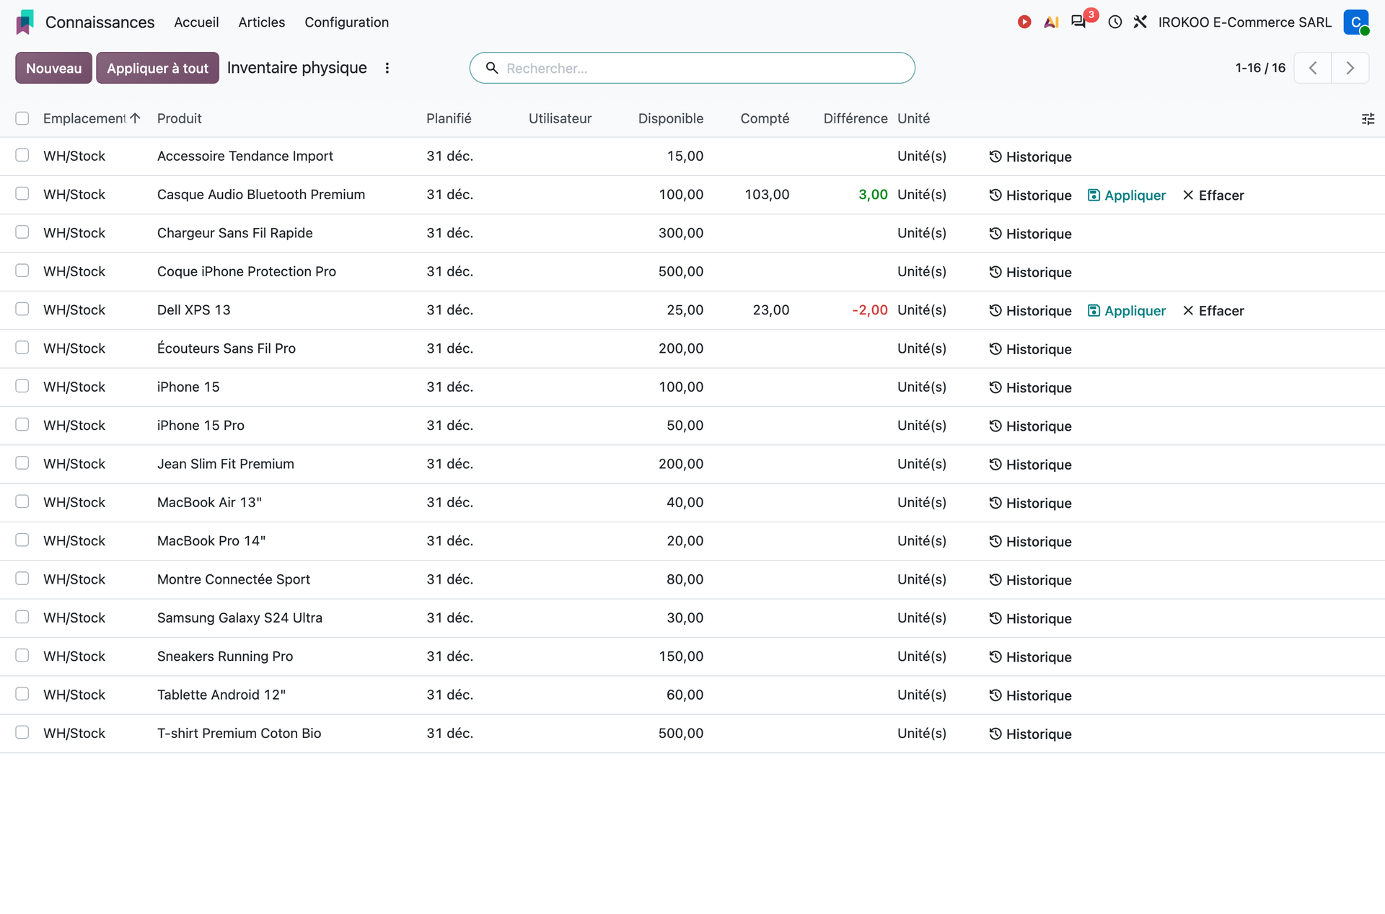Open the AI assistant icon
The width and height of the screenshot is (1385, 914).
point(1051,22)
